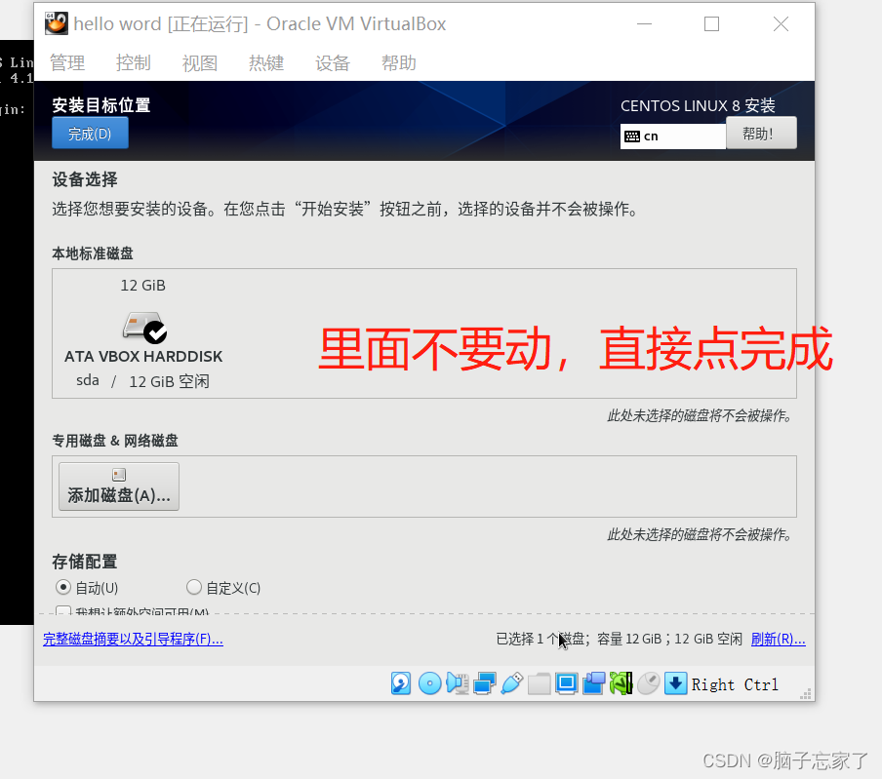Click the green CPU virtualization status icon

tap(621, 683)
